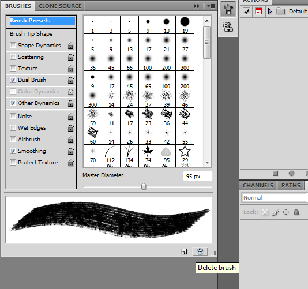Select hard round brush 19

tap(185, 25)
